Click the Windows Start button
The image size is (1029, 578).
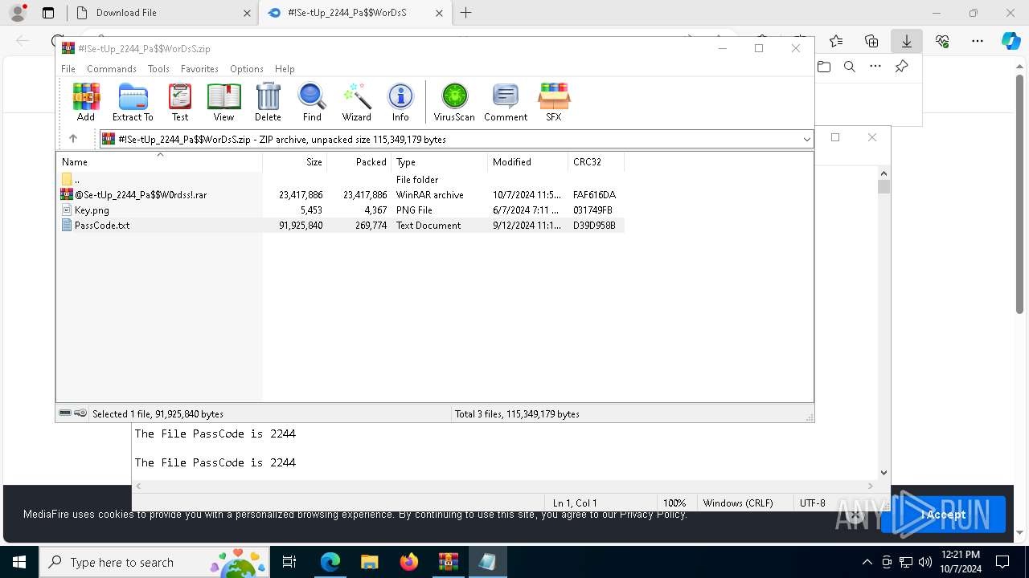pos(18,562)
